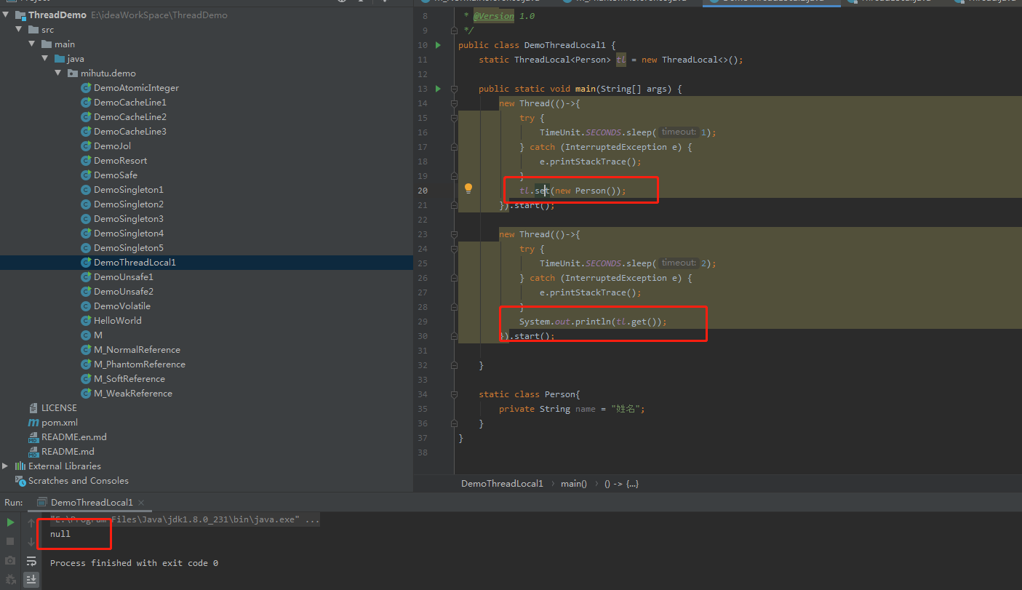The image size is (1022, 590).
Task: Switch to the DemoThreadLocal1 run tab
Action: [91, 503]
